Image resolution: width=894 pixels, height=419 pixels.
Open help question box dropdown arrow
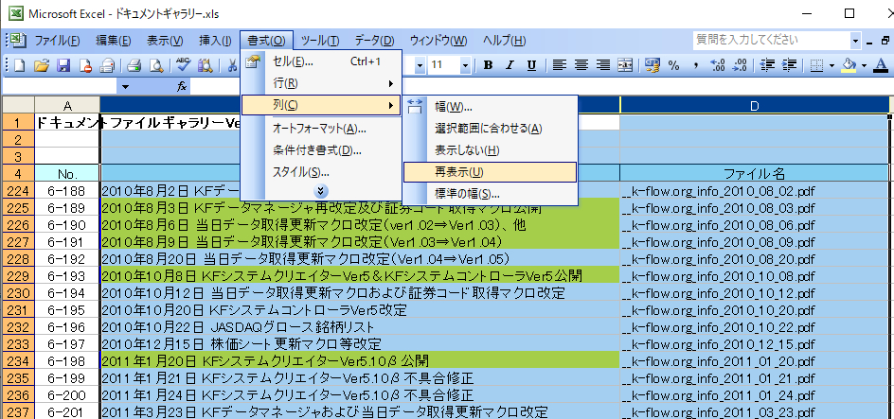855,41
